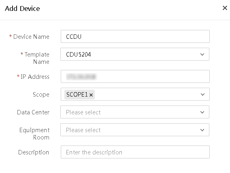The image size is (230, 173).
Task: Click the Equipment Room chevron arrow
Action: (x=202, y=130)
